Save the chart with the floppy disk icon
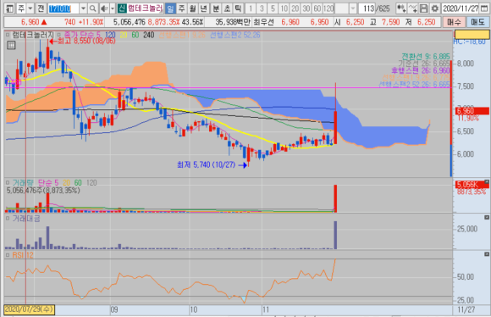 [423, 8]
